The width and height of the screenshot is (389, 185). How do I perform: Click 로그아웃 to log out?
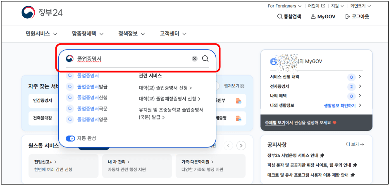357,17
